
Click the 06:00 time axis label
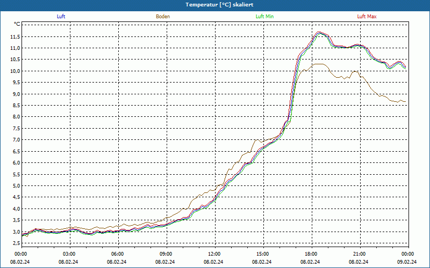[118, 254]
